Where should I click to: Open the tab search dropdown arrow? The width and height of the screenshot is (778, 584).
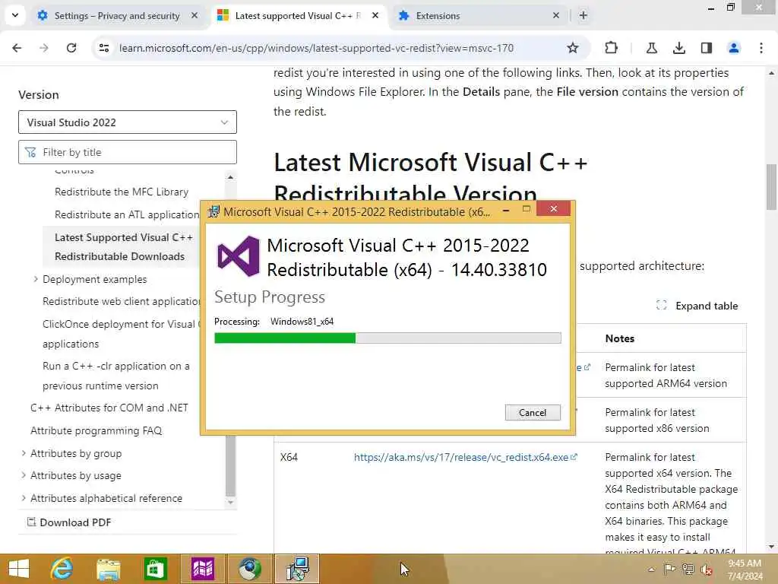[x=15, y=15]
